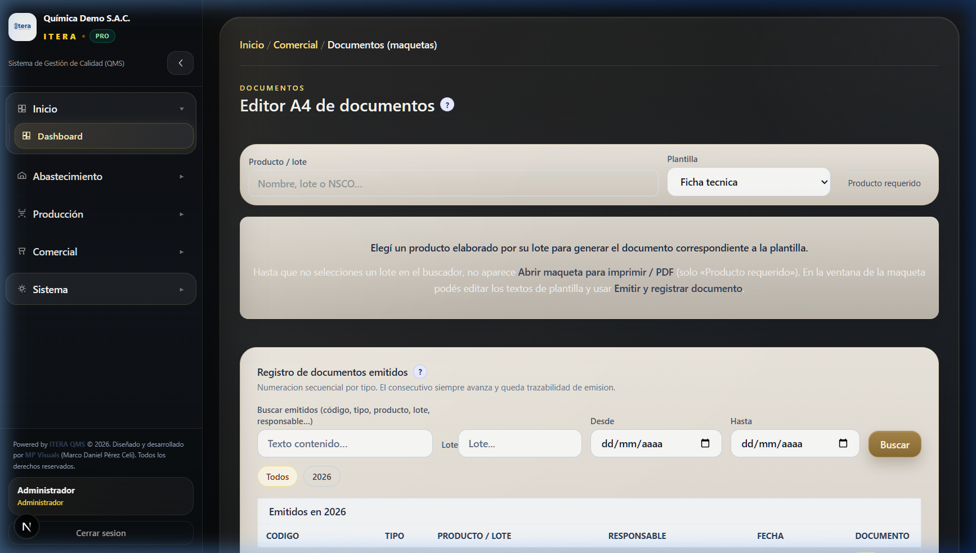This screenshot has width=976, height=553.
Task: Select Abastecimiento in the sidebar menu
Action: (101, 177)
